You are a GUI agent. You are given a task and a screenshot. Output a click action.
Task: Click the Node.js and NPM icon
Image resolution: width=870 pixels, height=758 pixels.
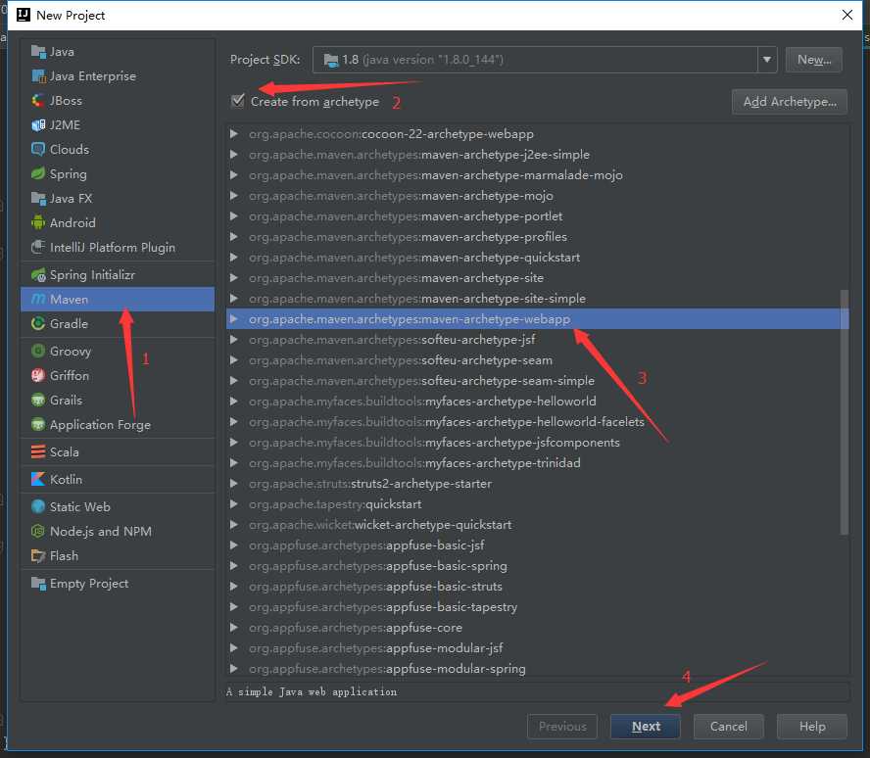tap(38, 531)
